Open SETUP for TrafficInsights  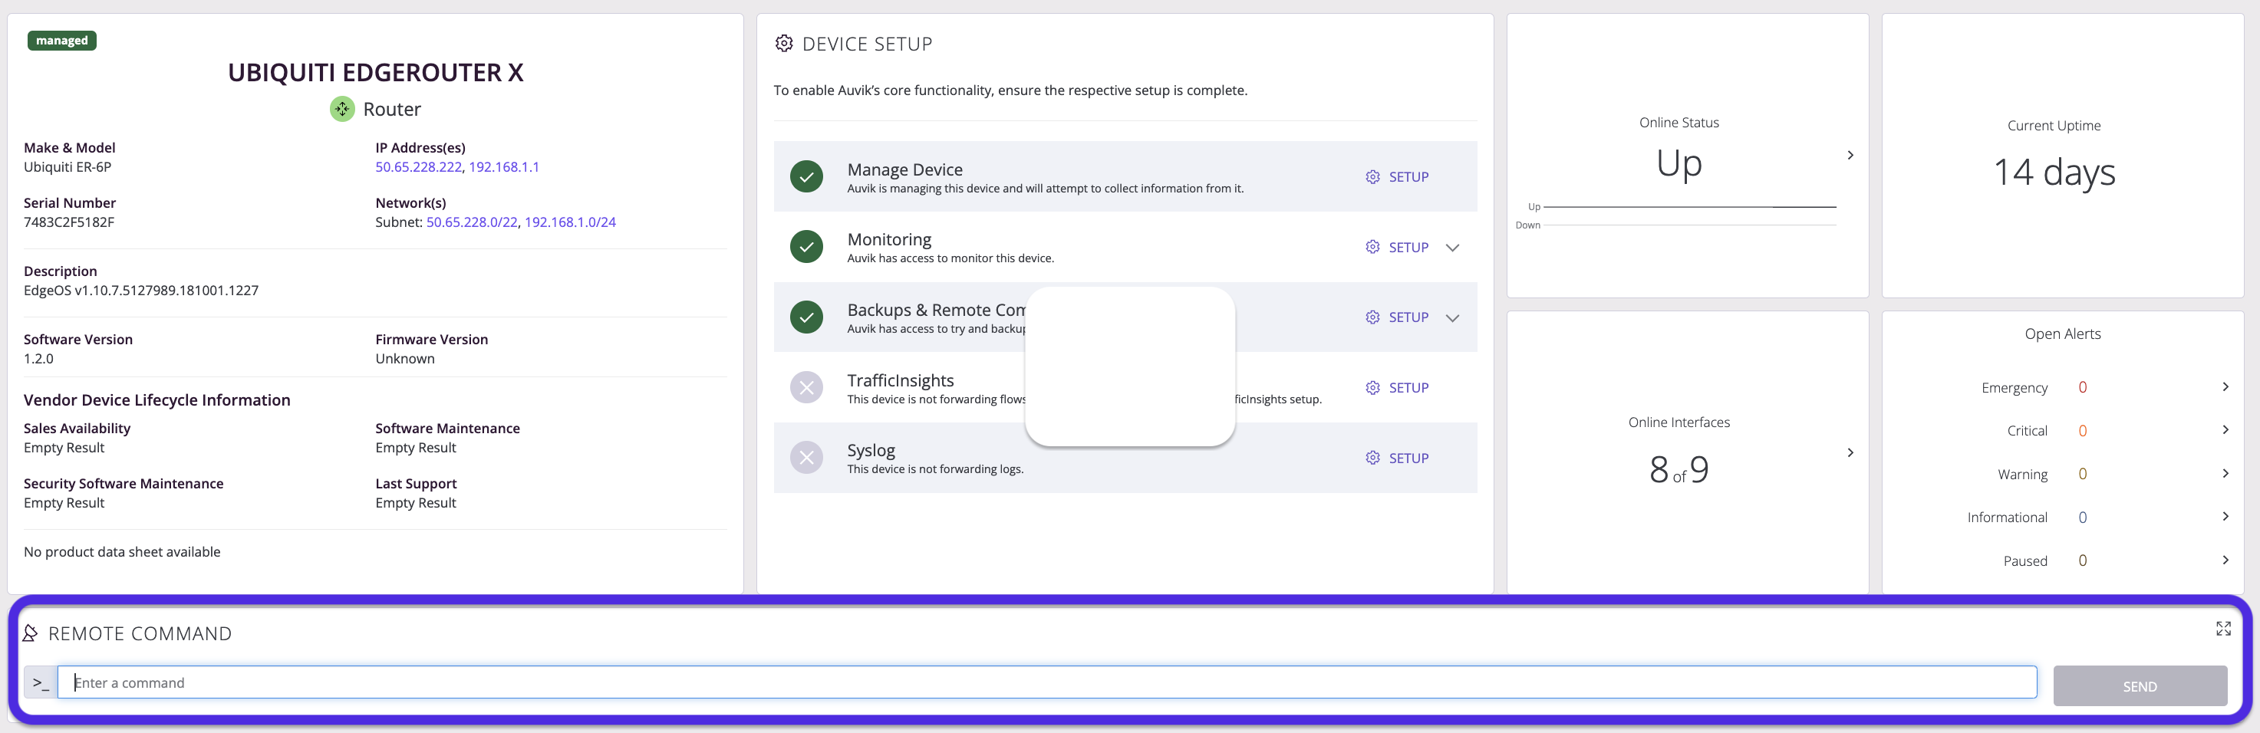coord(1397,387)
